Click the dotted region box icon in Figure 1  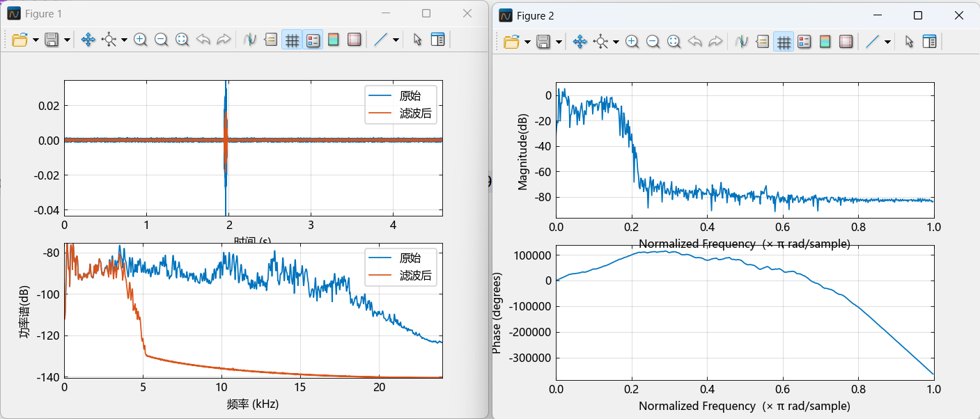(354, 40)
